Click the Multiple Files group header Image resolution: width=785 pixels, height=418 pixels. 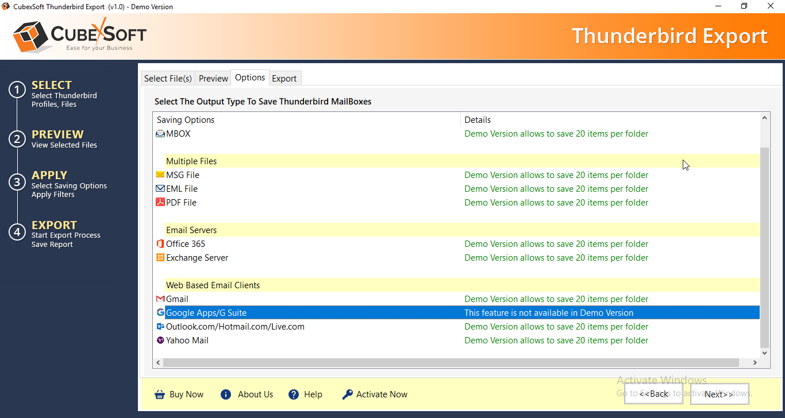(462, 161)
